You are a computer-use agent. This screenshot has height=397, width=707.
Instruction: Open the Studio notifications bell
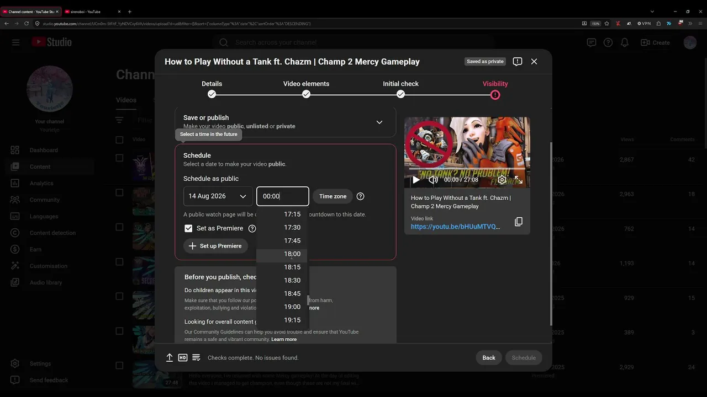(x=625, y=42)
